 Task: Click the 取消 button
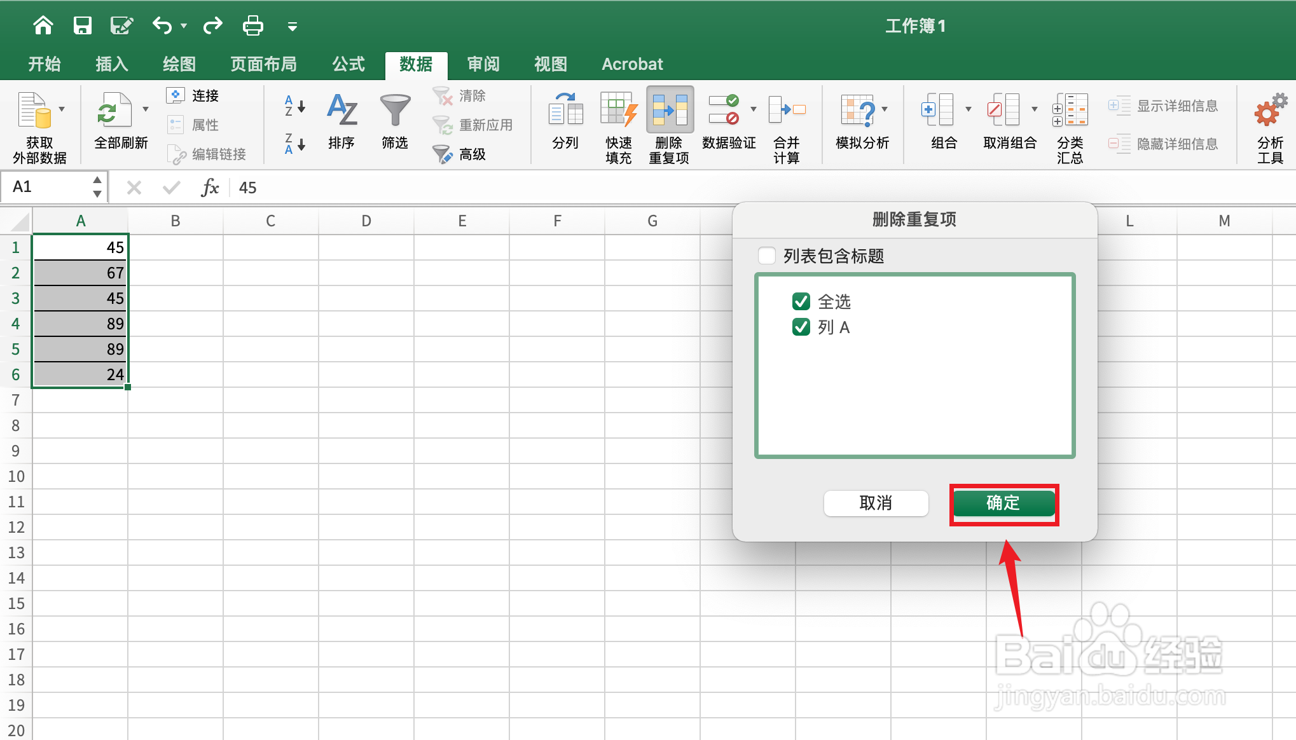click(876, 504)
